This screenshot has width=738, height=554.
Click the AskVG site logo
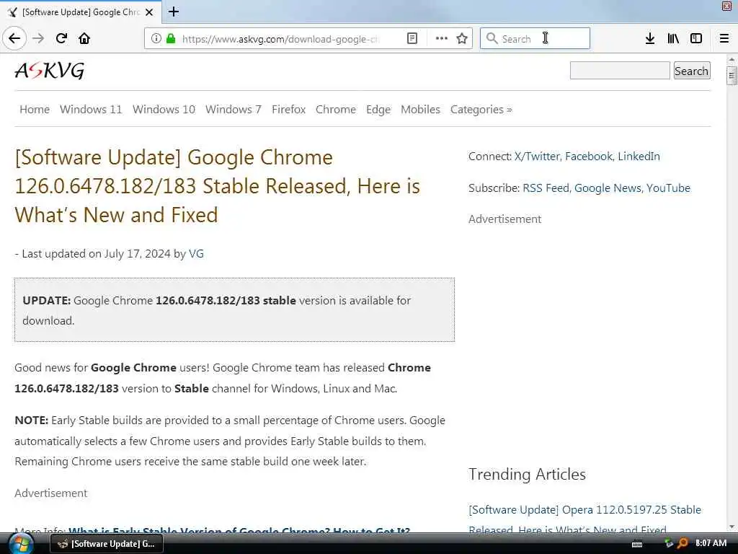(x=50, y=71)
